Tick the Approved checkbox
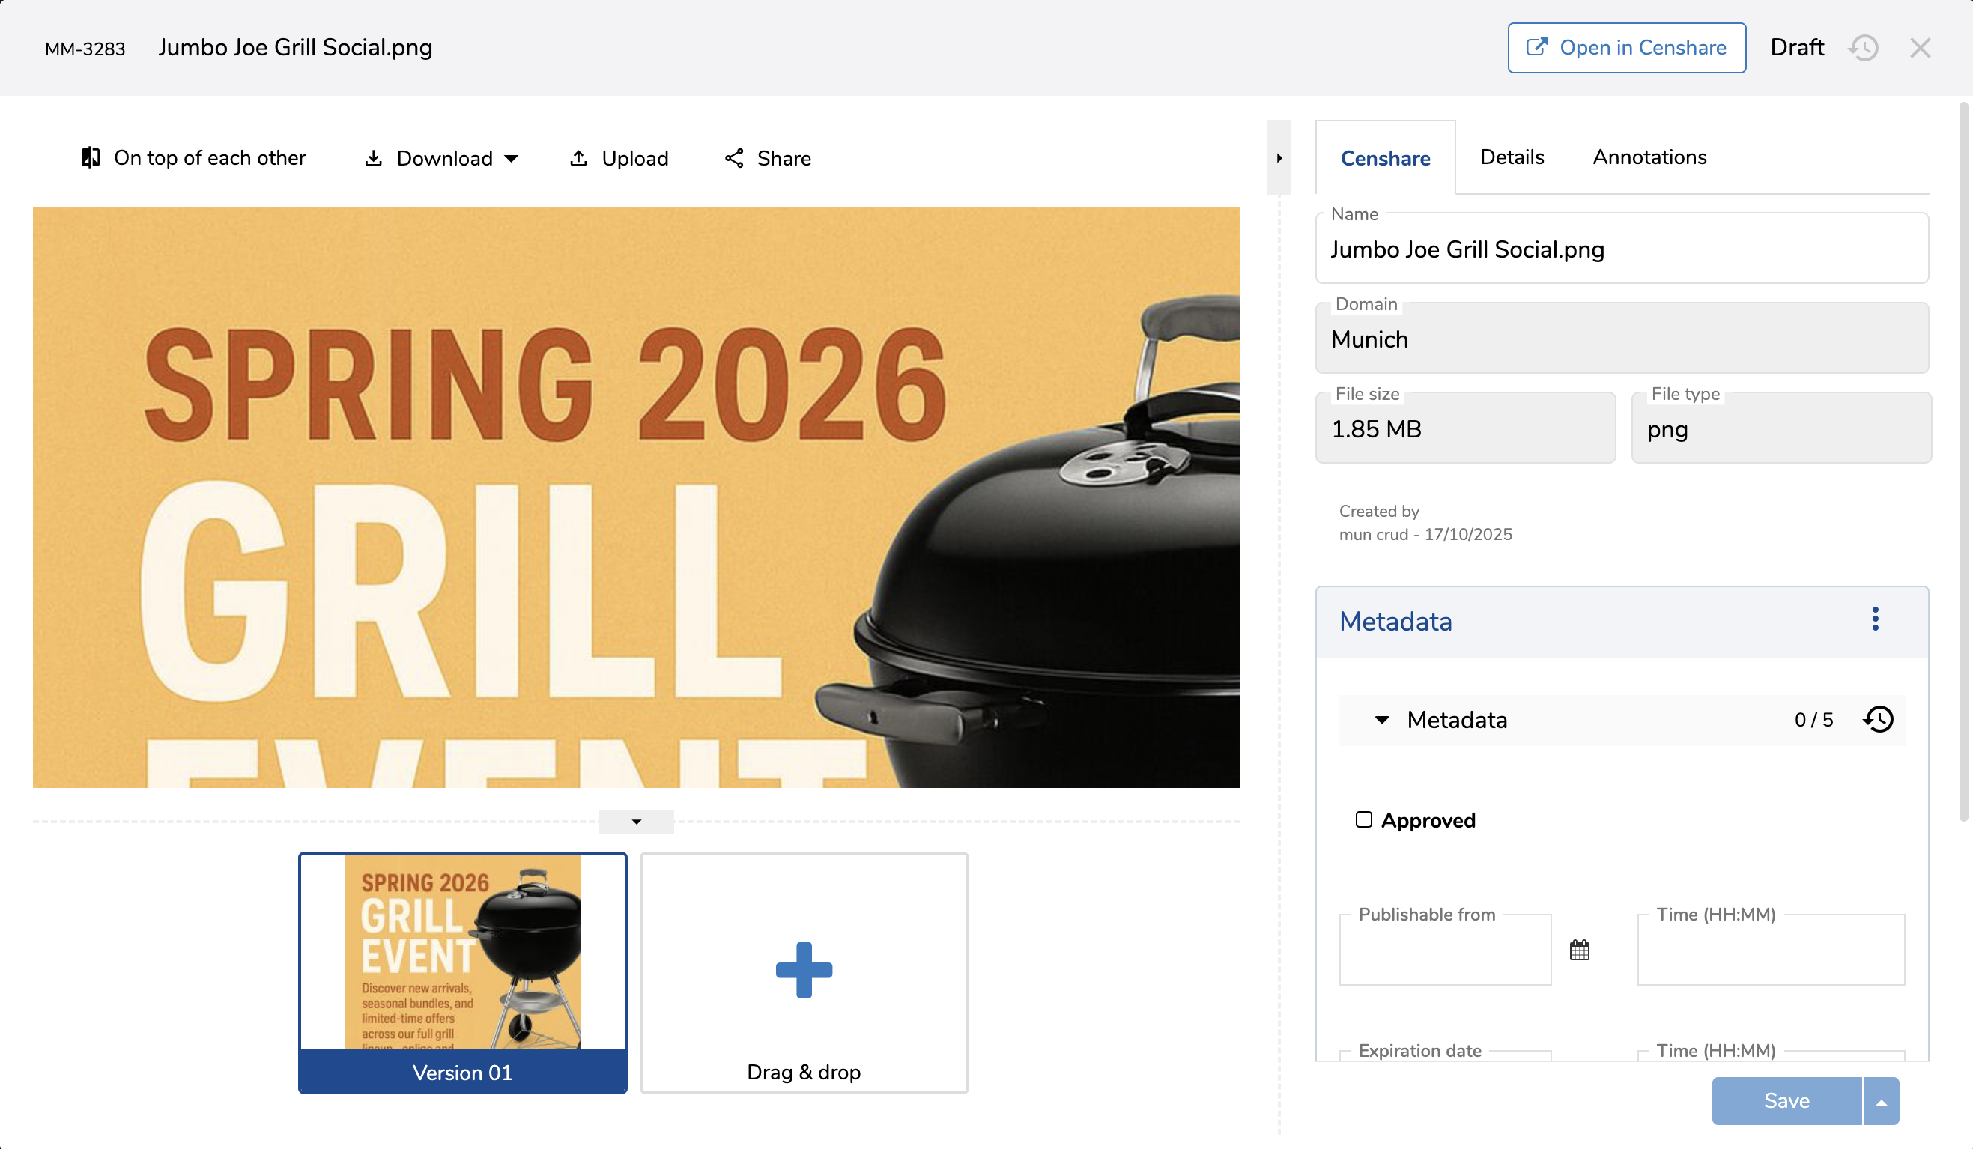 (x=1364, y=819)
